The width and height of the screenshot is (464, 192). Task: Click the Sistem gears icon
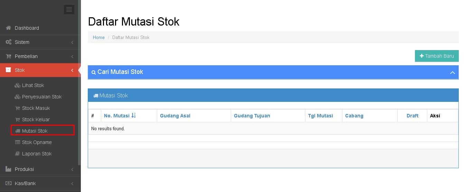(9, 42)
